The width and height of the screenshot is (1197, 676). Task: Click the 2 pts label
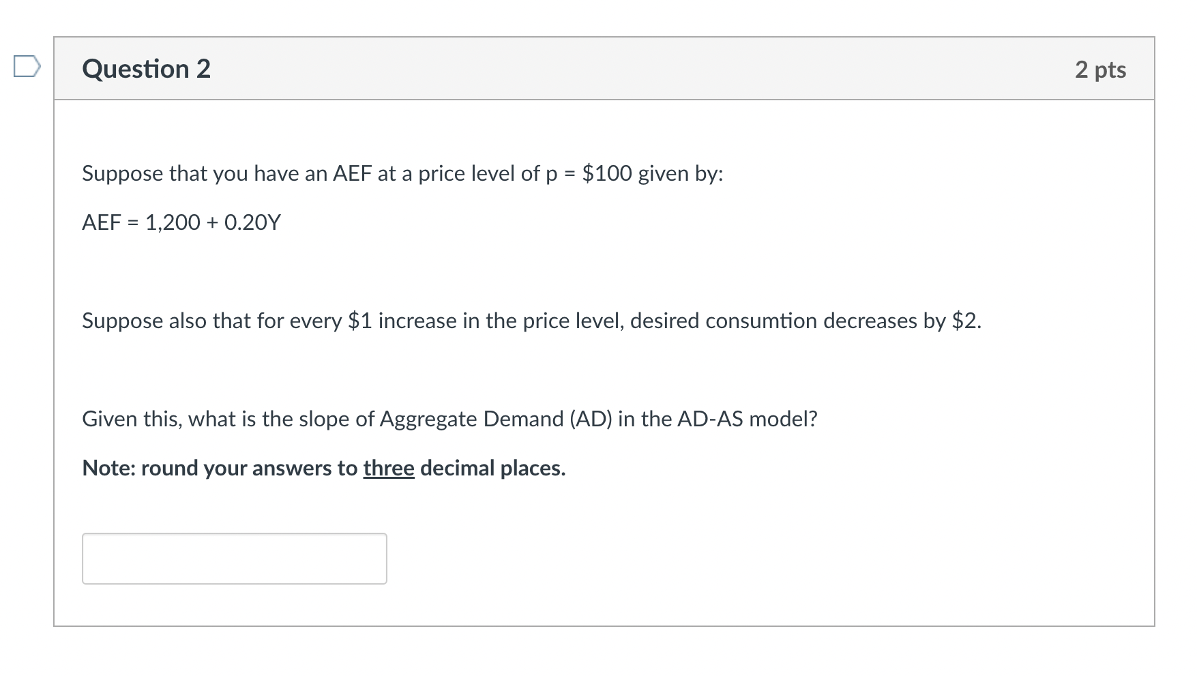click(x=1101, y=70)
